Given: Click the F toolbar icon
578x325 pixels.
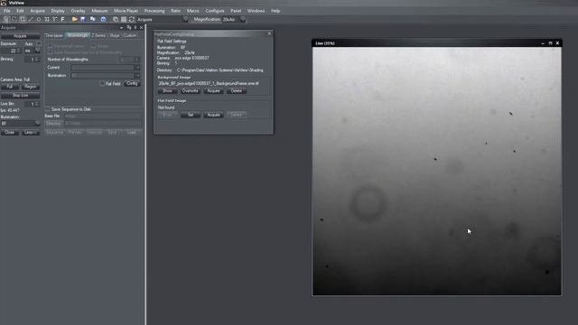Looking at the screenshot, I should pos(62,19).
